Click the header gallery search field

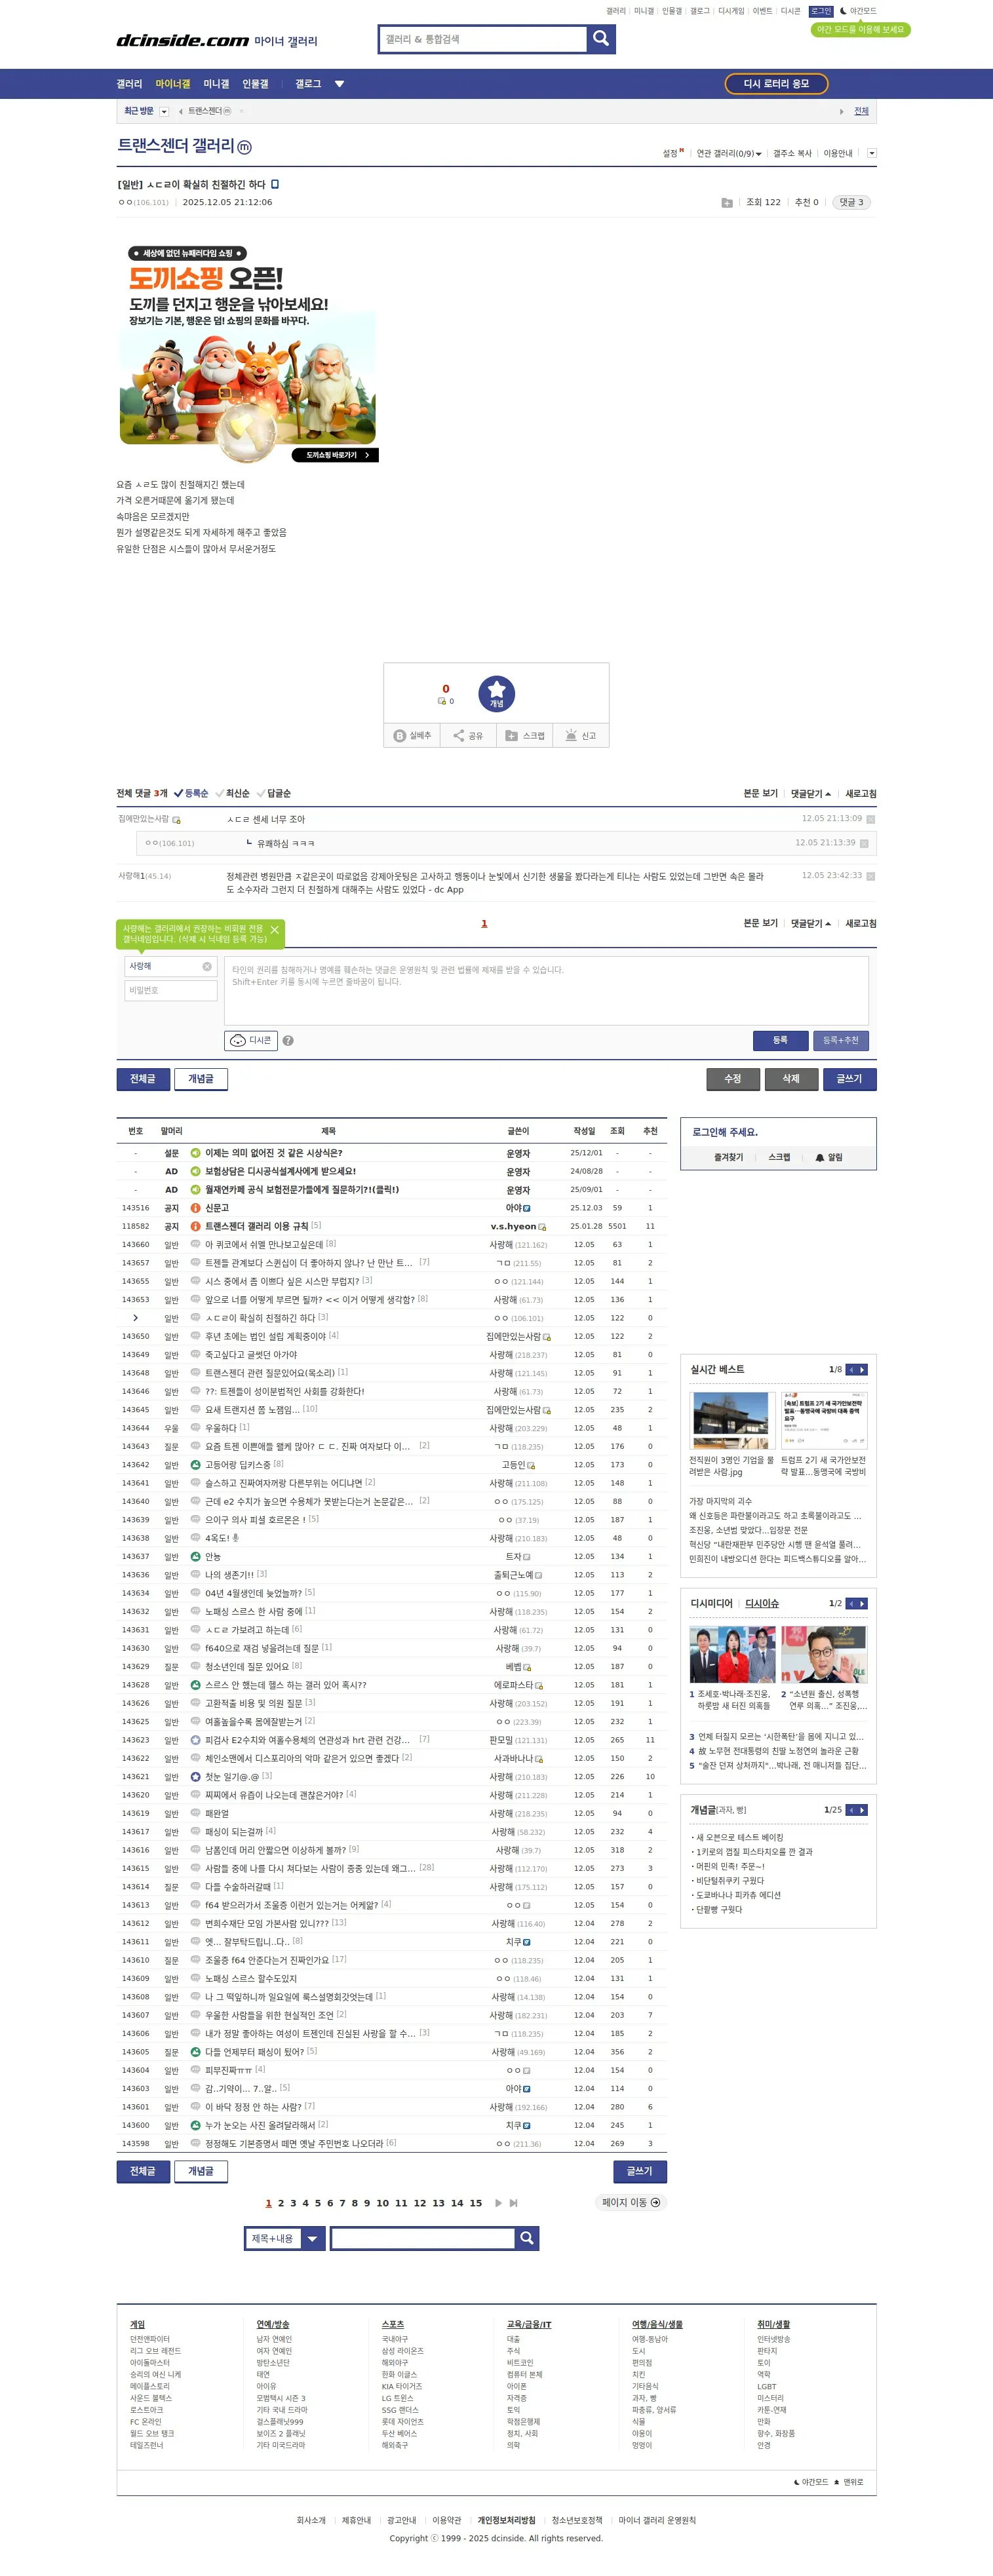(x=482, y=39)
